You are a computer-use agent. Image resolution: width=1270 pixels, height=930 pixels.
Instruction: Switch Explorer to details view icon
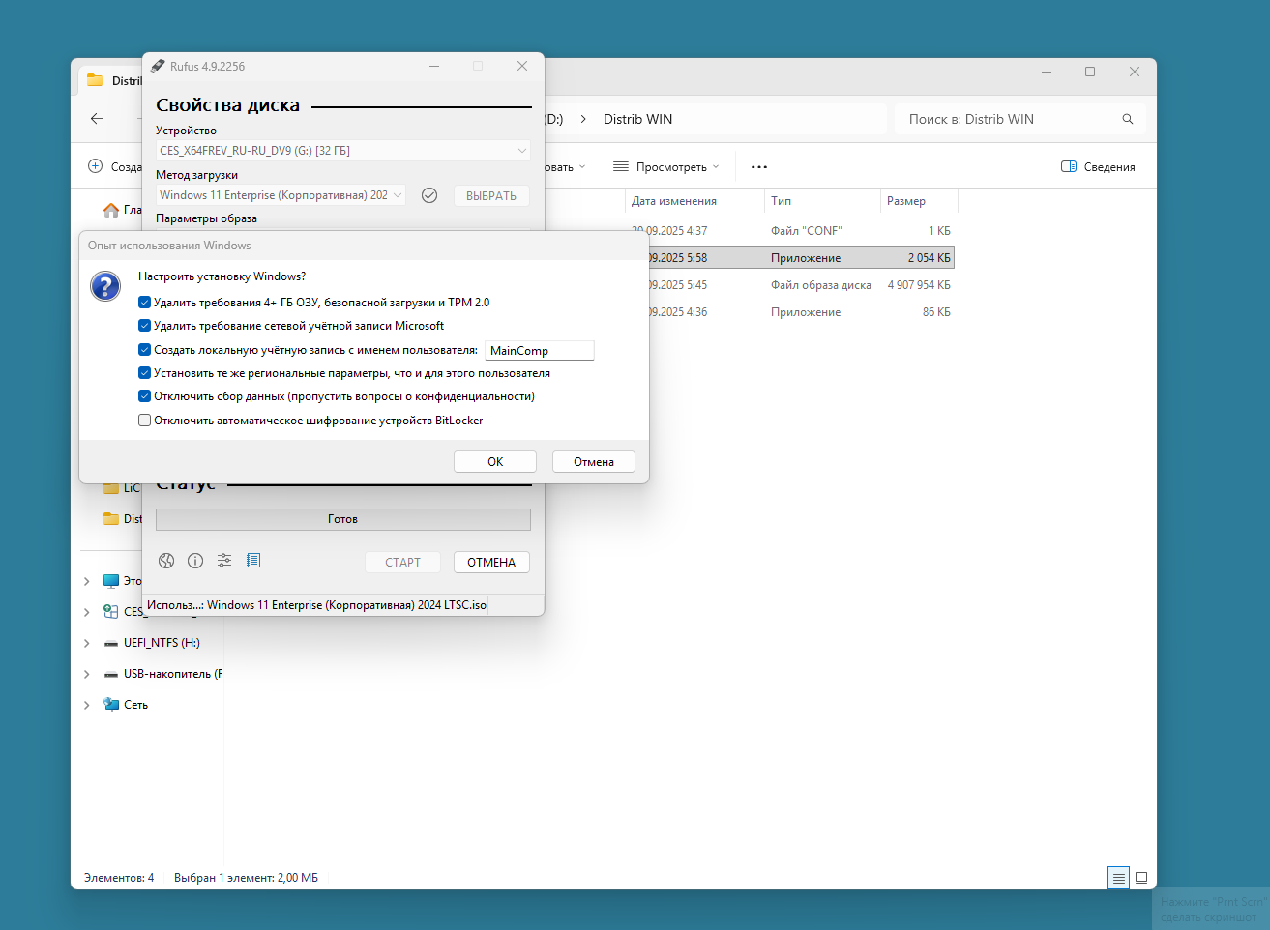point(1118,878)
